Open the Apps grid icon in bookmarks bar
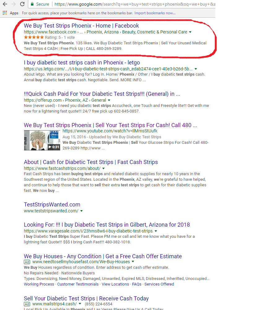The width and height of the screenshot is (276, 310). point(5,13)
